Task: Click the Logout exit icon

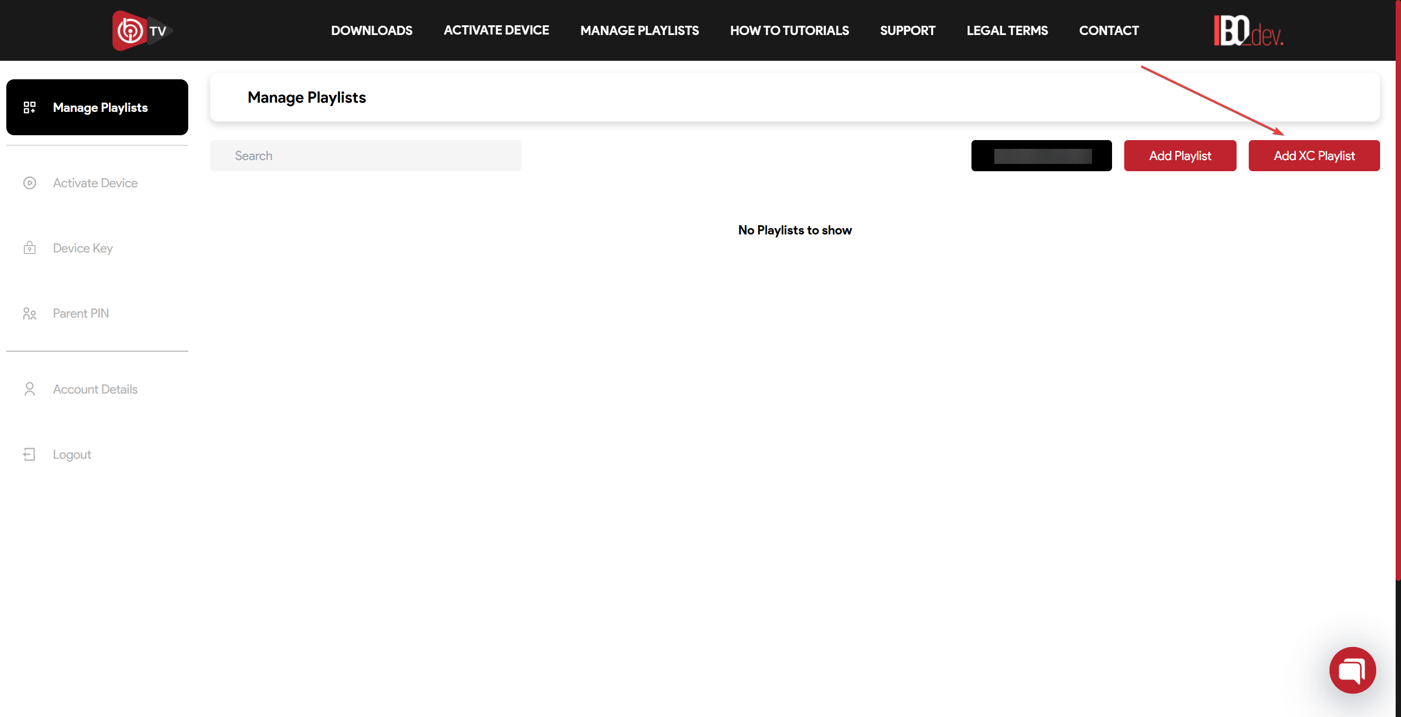Action: (29, 454)
